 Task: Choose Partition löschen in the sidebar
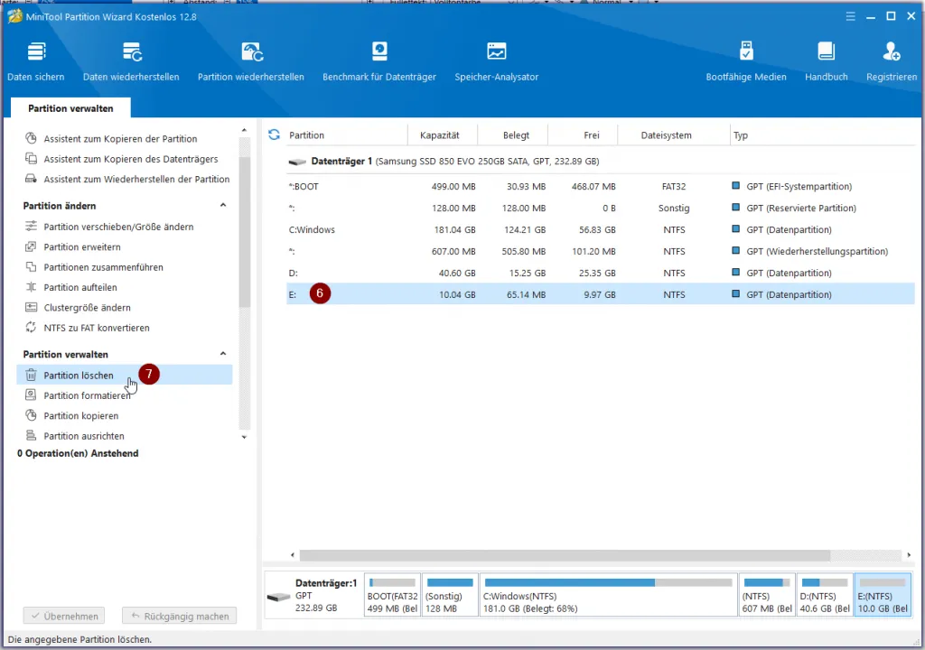[79, 376]
